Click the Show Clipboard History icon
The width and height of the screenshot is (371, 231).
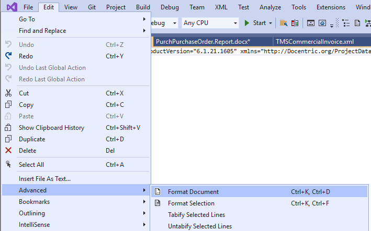(8, 128)
